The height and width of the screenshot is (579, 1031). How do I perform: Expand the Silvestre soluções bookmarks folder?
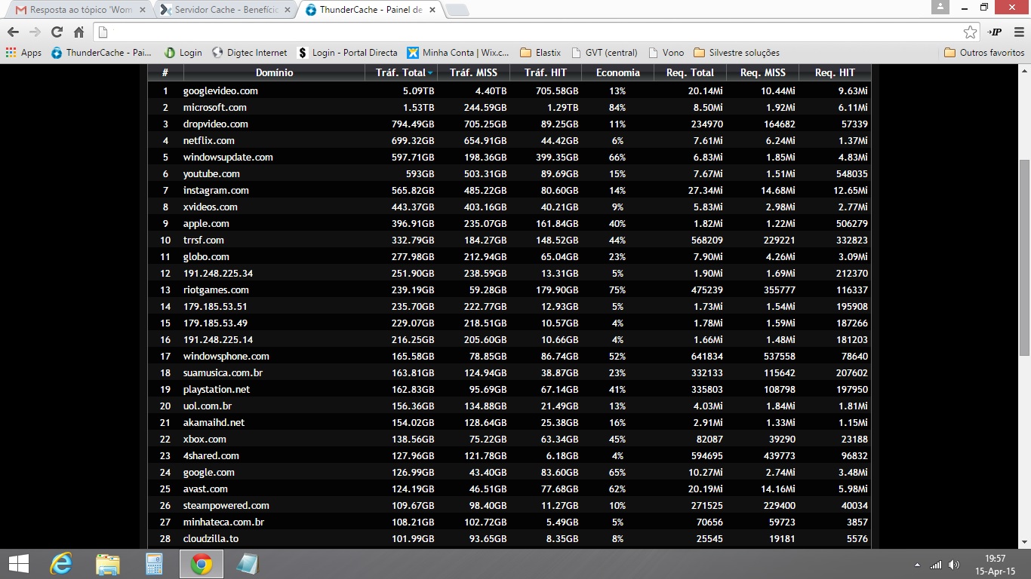[737, 53]
